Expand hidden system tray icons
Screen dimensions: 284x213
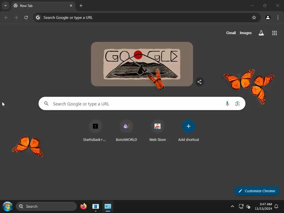(232, 206)
